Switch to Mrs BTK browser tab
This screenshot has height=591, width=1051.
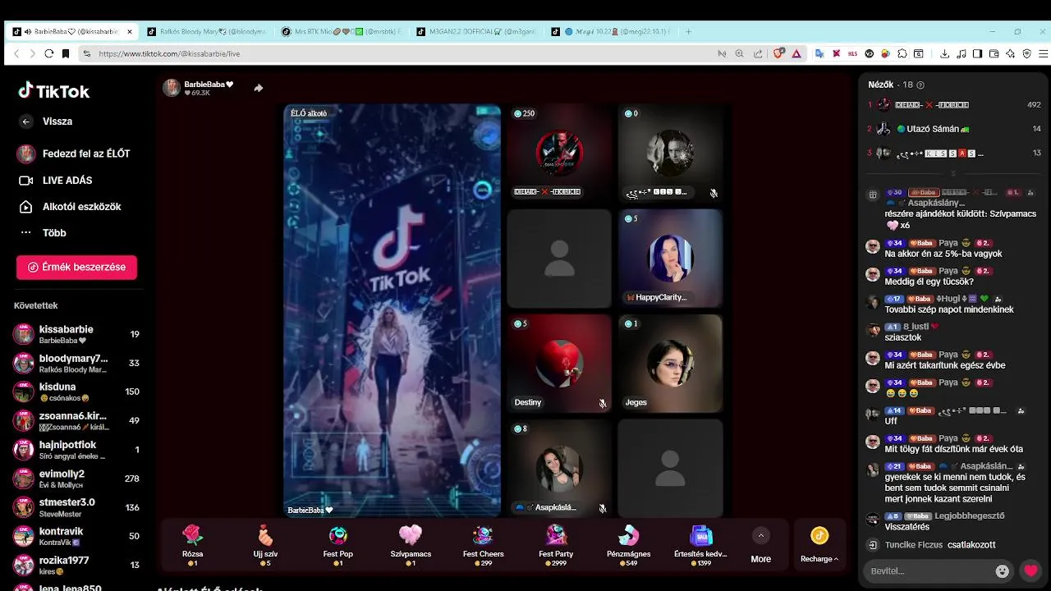click(341, 31)
